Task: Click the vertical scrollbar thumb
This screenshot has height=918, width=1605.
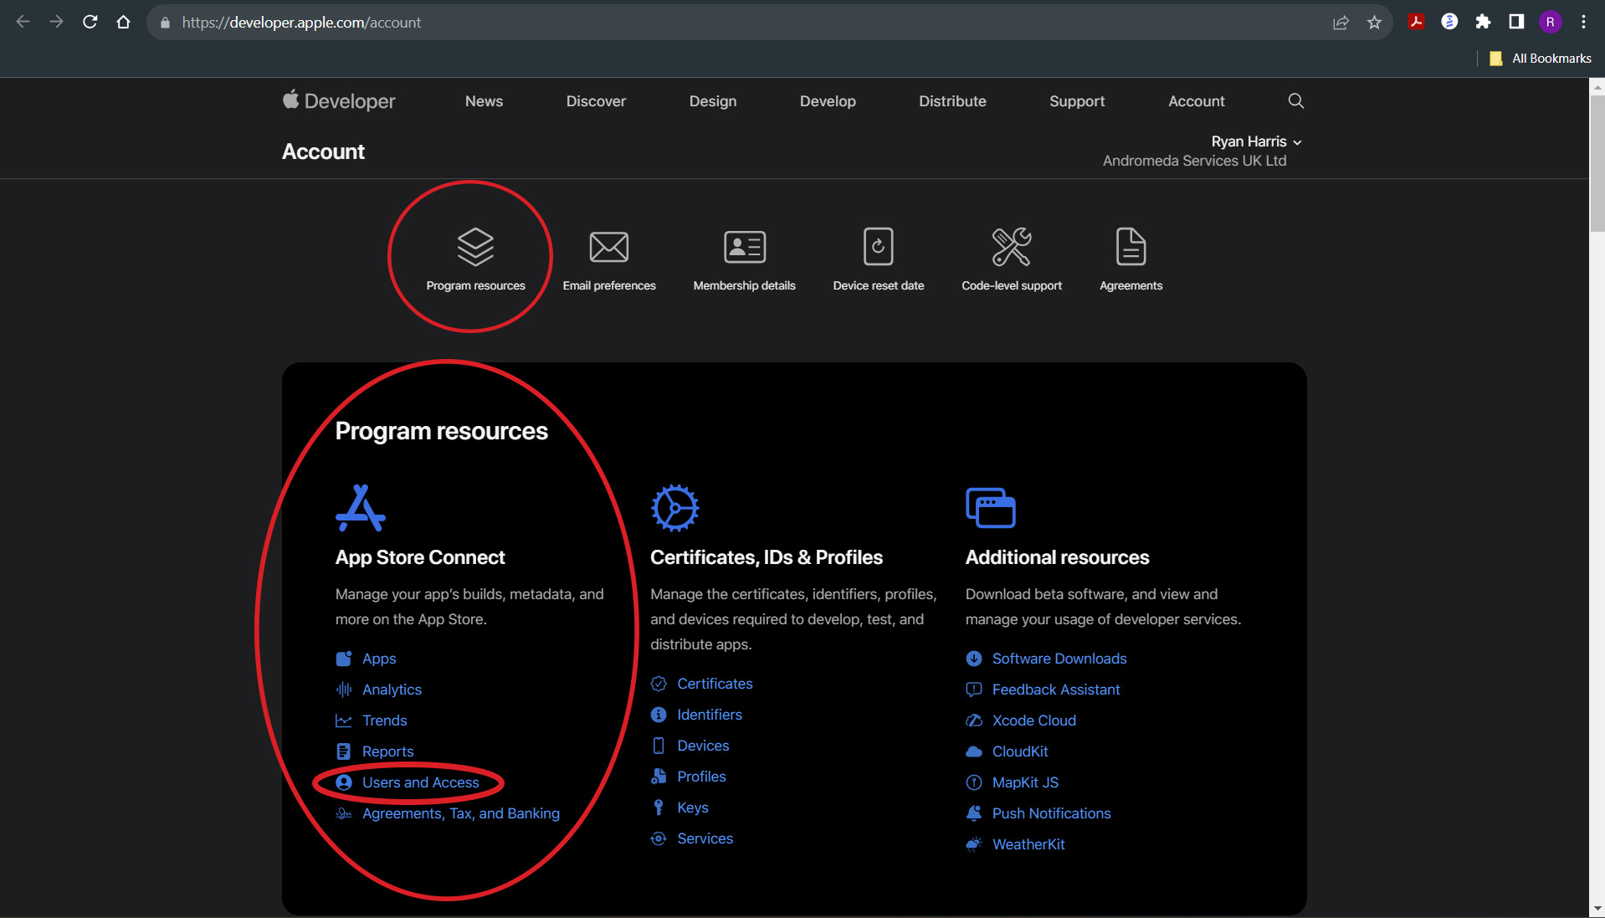Action: point(1597,163)
